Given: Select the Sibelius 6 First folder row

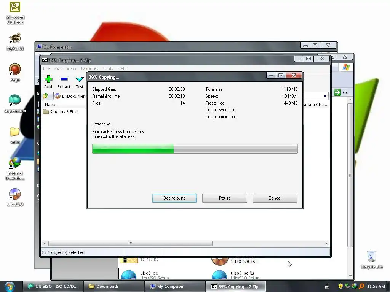Looking at the screenshot, I should tap(61, 112).
